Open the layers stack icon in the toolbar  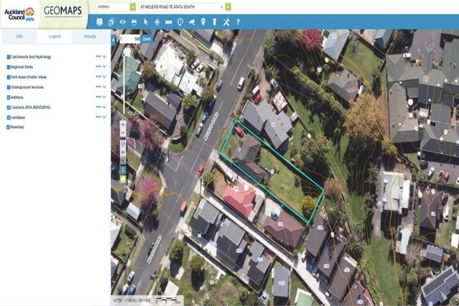(100, 22)
